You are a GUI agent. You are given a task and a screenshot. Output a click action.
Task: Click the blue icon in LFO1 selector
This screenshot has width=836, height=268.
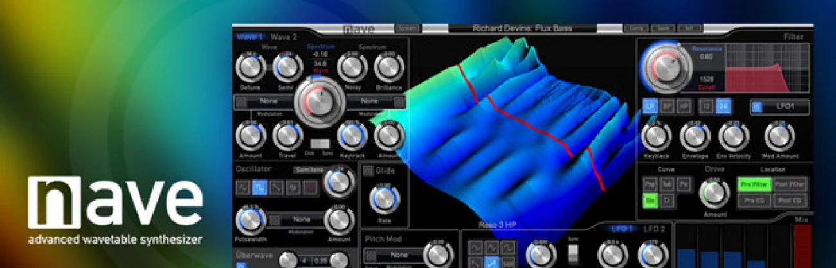(757, 107)
